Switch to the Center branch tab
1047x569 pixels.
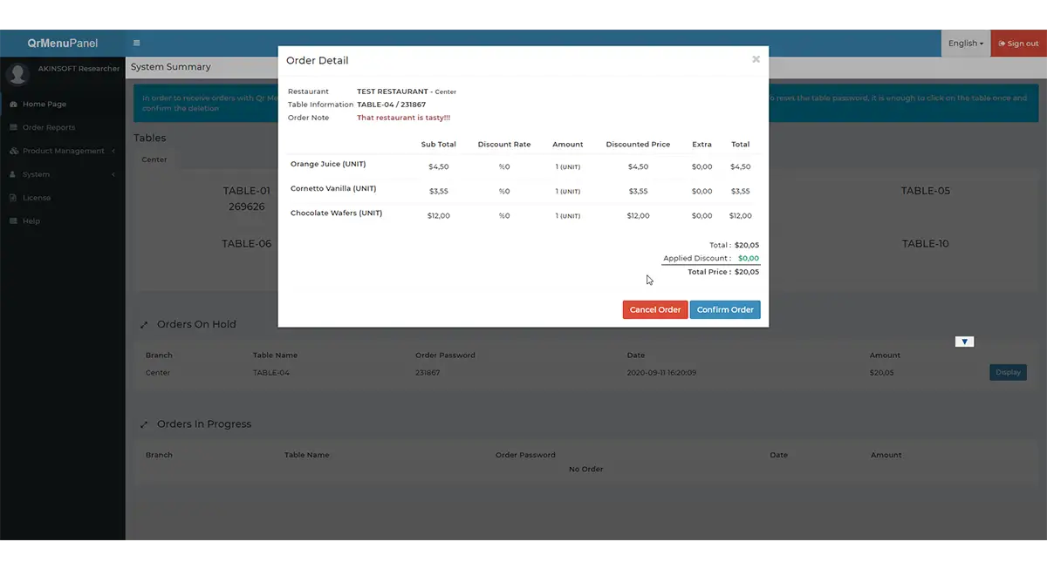pyautogui.click(x=154, y=159)
